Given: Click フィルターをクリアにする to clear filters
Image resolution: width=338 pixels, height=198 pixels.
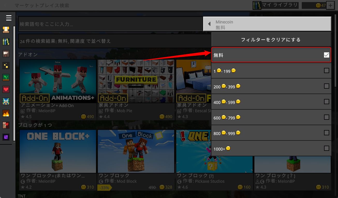Looking at the screenshot, I should [x=271, y=40].
